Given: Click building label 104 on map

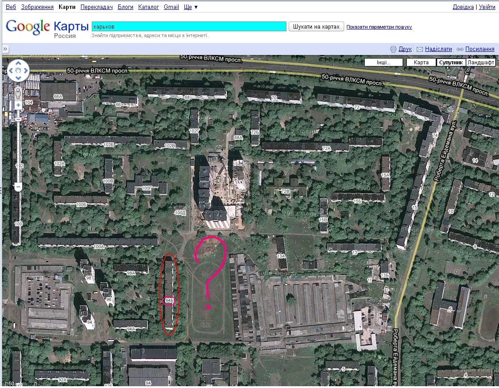Looking at the screenshot, I should tap(29, 102).
